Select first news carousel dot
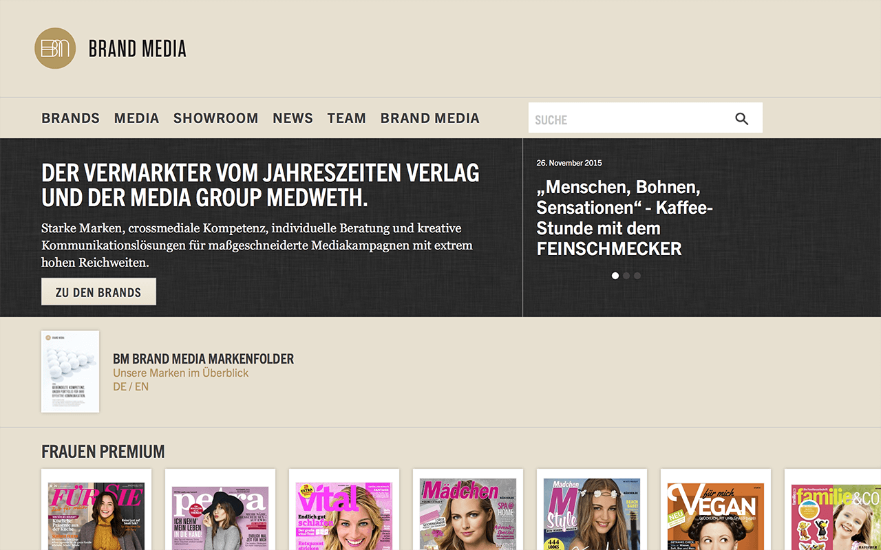 coord(615,276)
